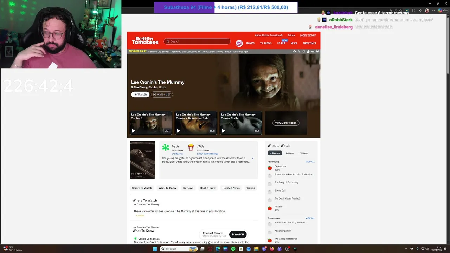
Task: Click VIEW ALL next to Now Playing
Action: pos(310,162)
